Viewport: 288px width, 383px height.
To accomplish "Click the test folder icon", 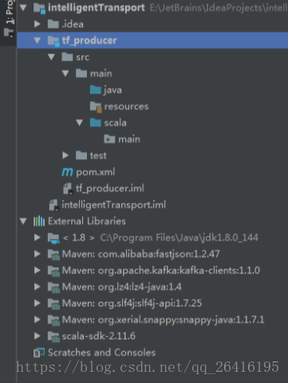I will pyautogui.click(x=81, y=155).
